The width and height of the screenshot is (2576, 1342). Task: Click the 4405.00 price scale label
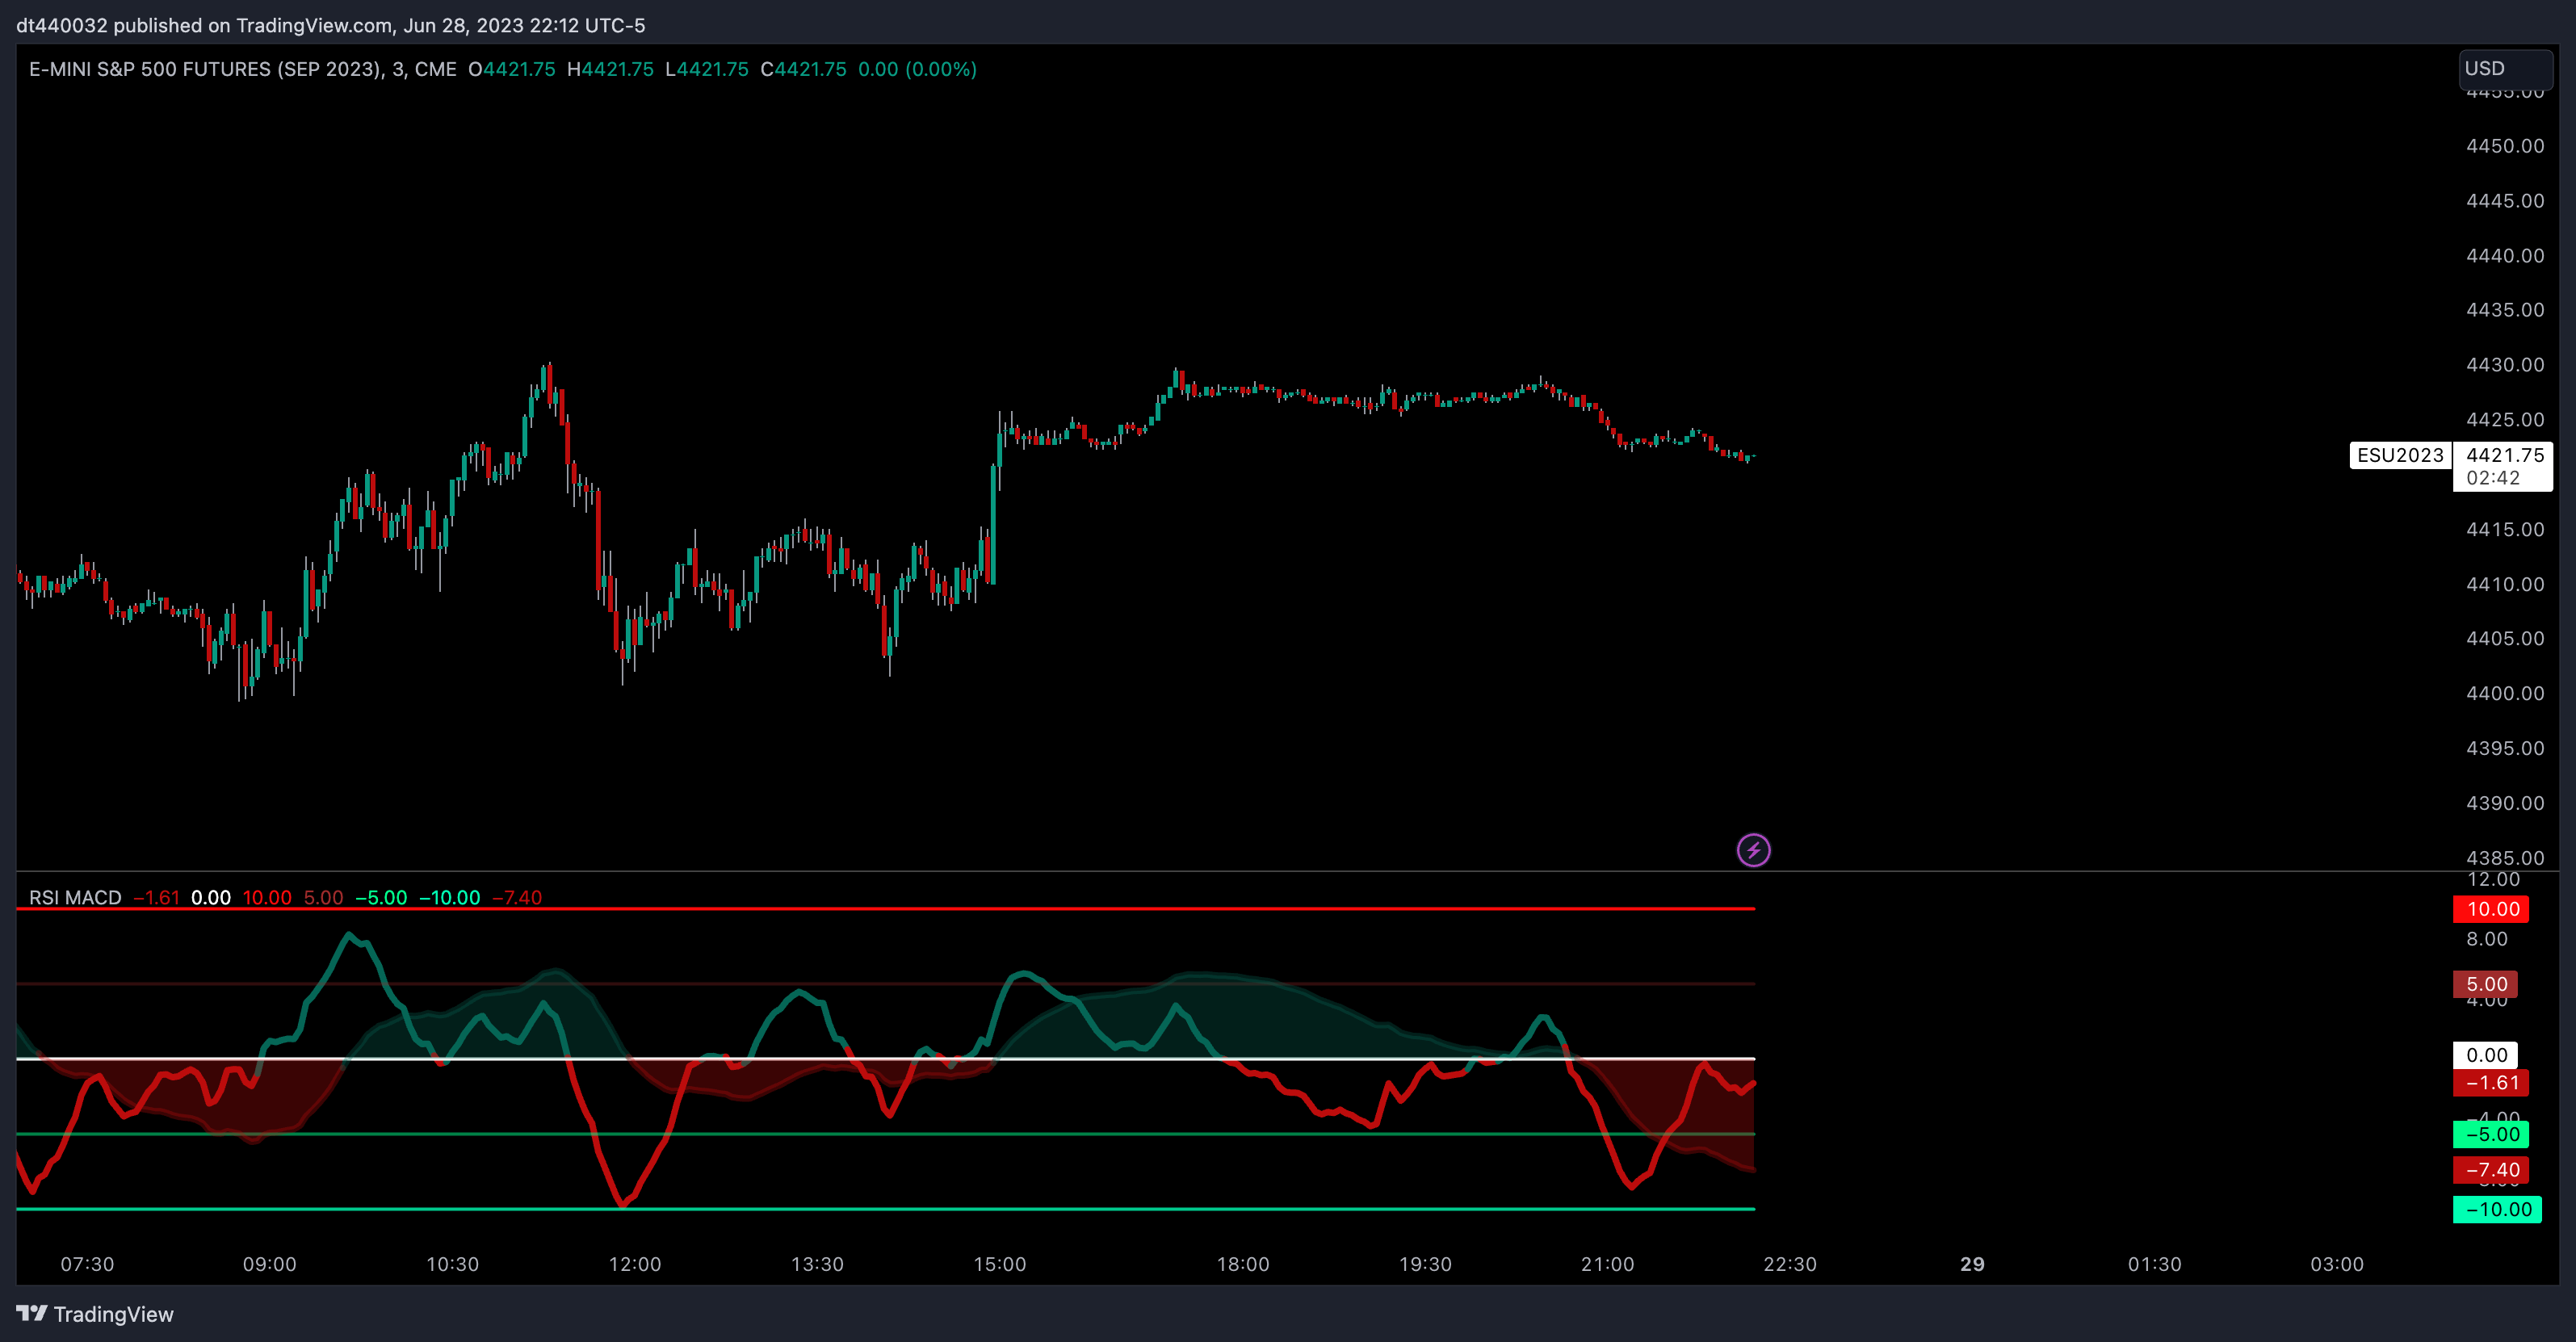[2505, 638]
